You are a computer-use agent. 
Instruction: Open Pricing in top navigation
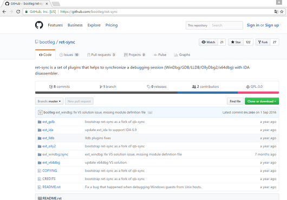pyautogui.click(x=112, y=25)
